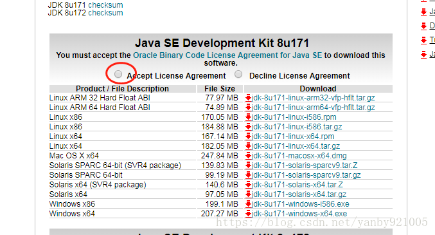Viewport: 435px width, 235px height.
Task: Click the 207.27 MB file size cell
Action: tap(220, 214)
